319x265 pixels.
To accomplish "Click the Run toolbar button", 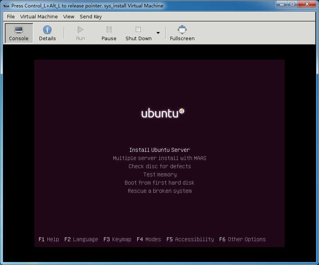I will (81, 33).
